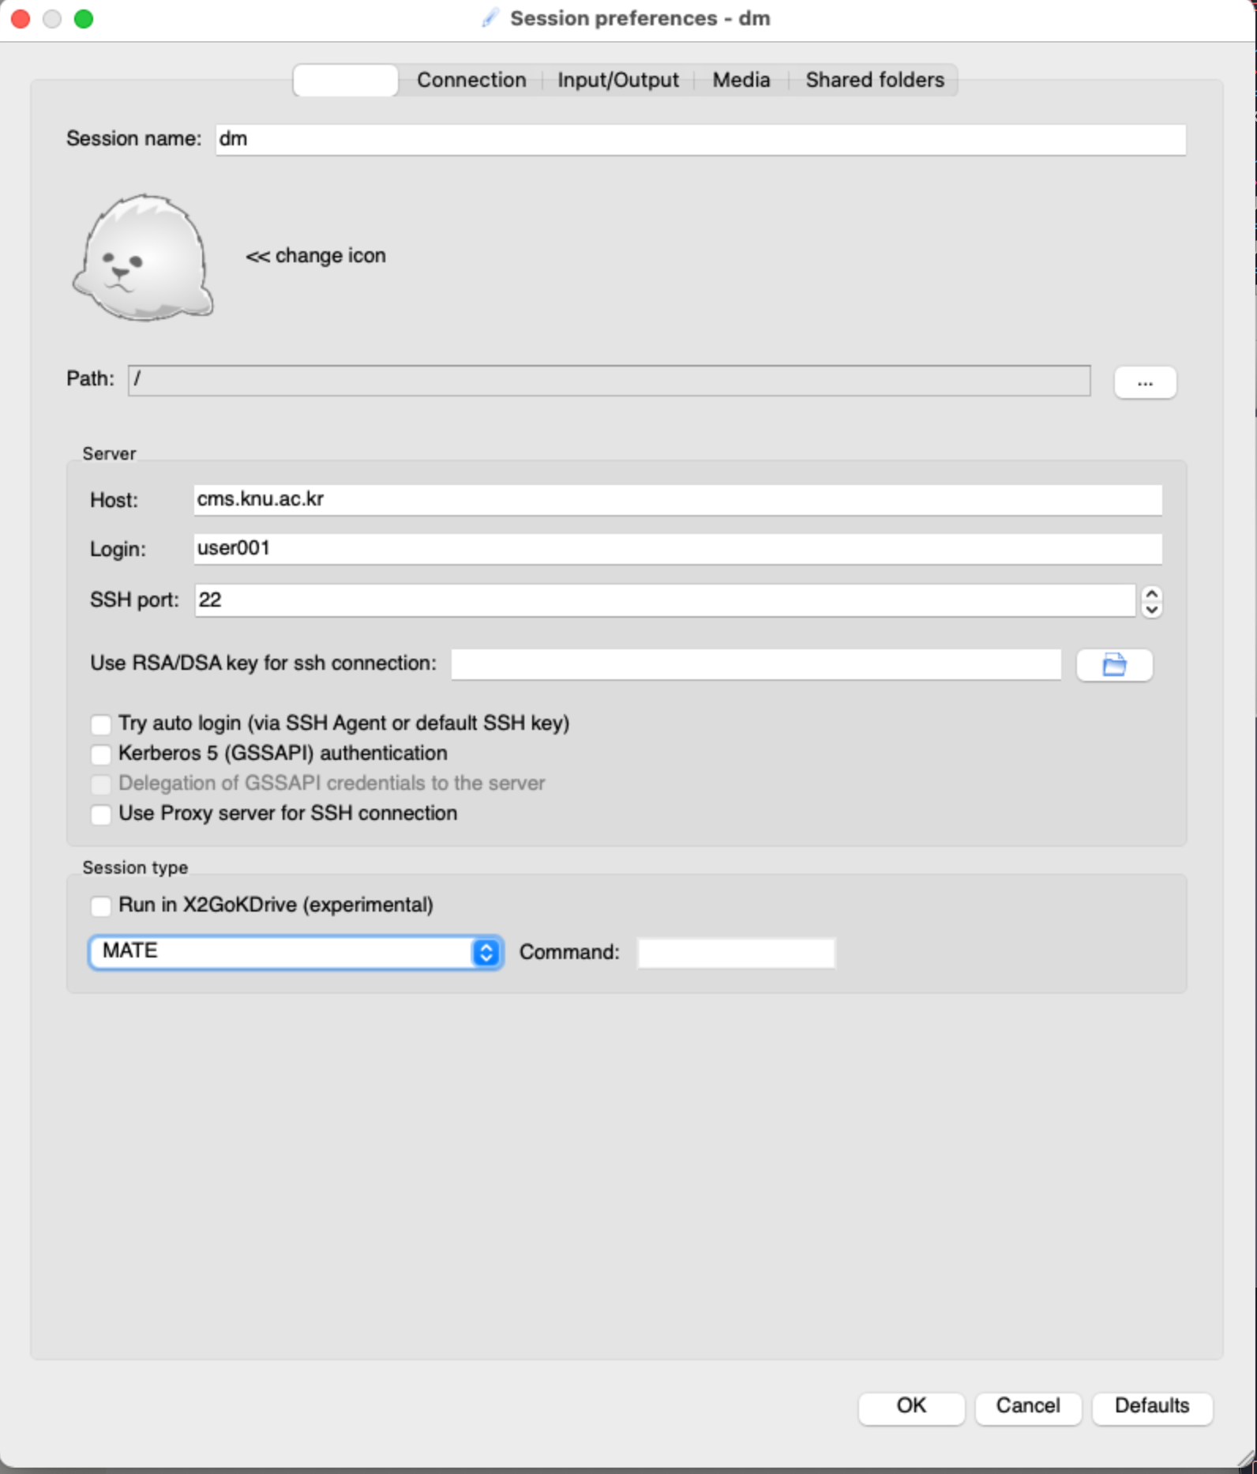Go to the Media tab
This screenshot has height=1474, width=1257.
(741, 80)
